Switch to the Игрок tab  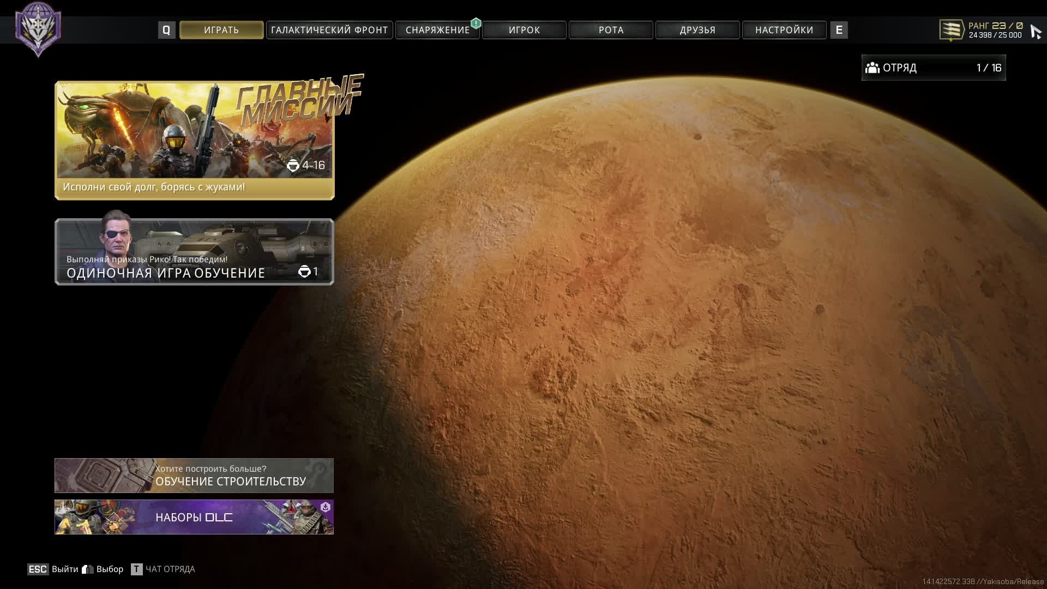[524, 30]
